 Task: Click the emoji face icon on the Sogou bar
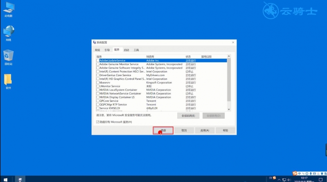click(x=307, y=173)
